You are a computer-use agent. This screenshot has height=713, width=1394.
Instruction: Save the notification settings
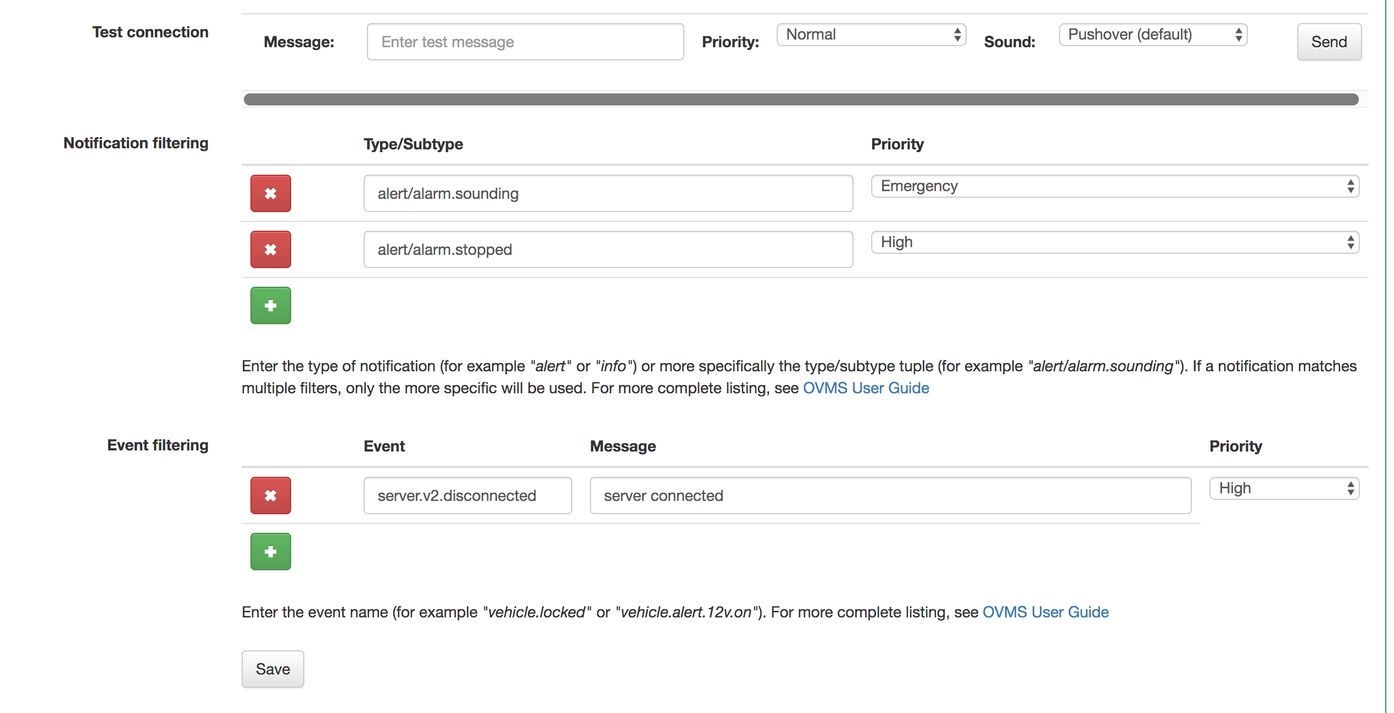pos(272,669)
